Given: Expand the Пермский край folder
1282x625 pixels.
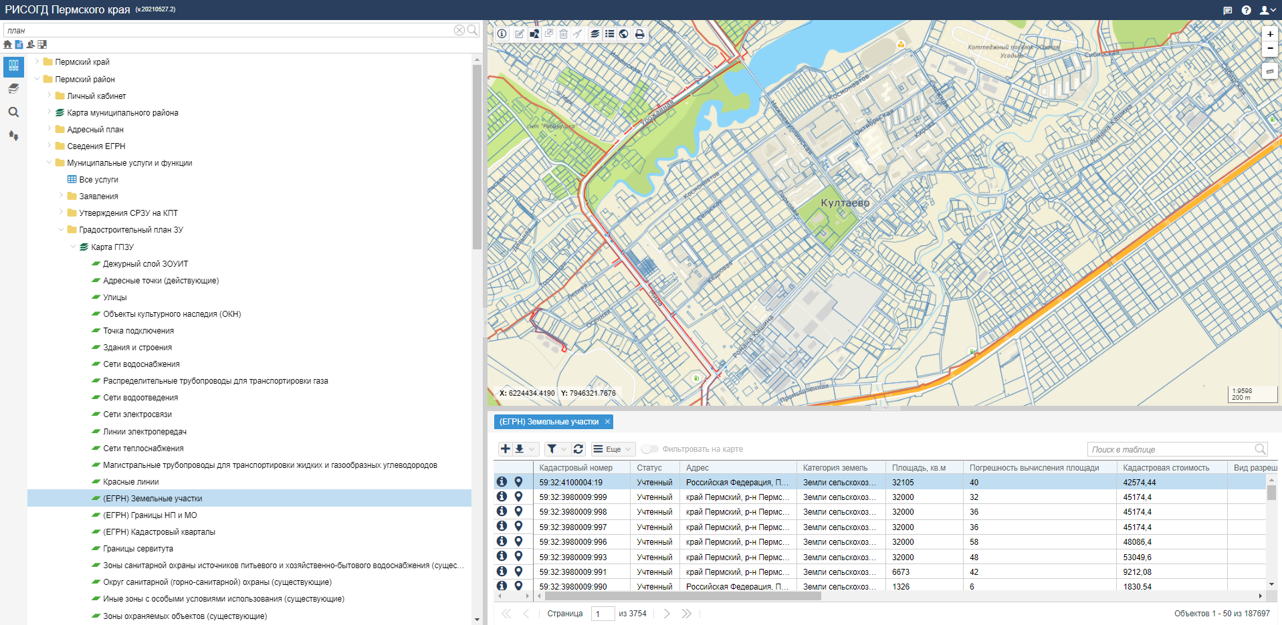Looking at the screenshot, I should coord(37,61).
